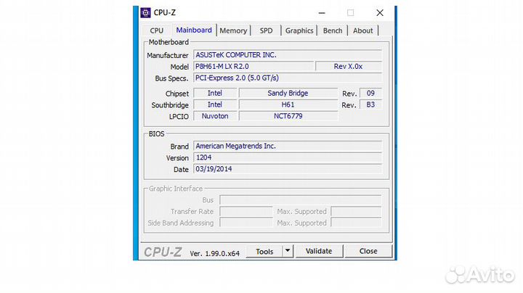Click the empty Side Band Addressing field

click(246, 223)
